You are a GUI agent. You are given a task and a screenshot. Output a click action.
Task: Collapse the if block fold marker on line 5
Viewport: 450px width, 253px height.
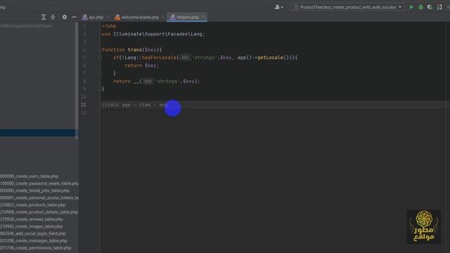click(99, 58)
